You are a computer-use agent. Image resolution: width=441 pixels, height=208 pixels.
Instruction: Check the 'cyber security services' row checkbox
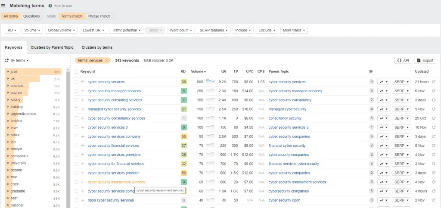point(77,82)
